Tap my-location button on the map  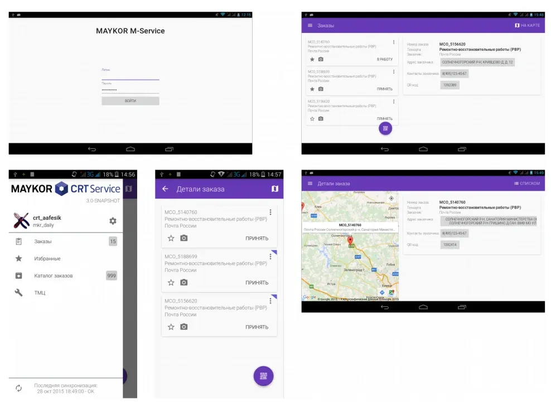point(391,198)
